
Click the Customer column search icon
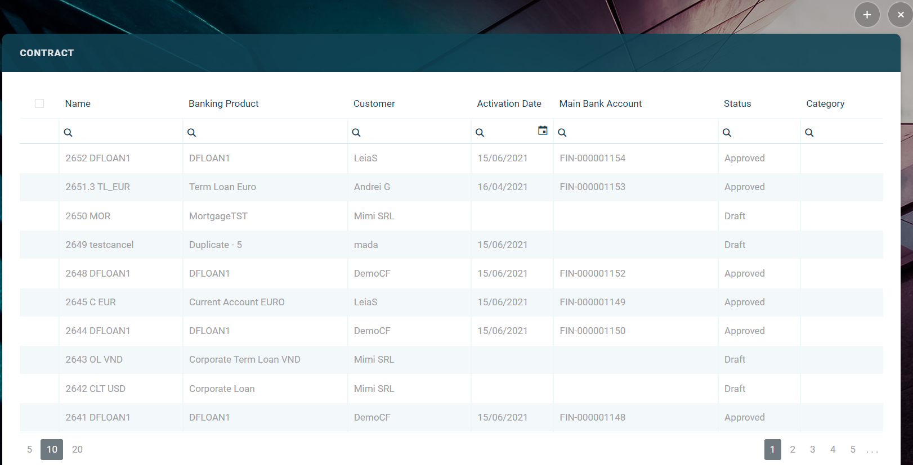[356, 133]
